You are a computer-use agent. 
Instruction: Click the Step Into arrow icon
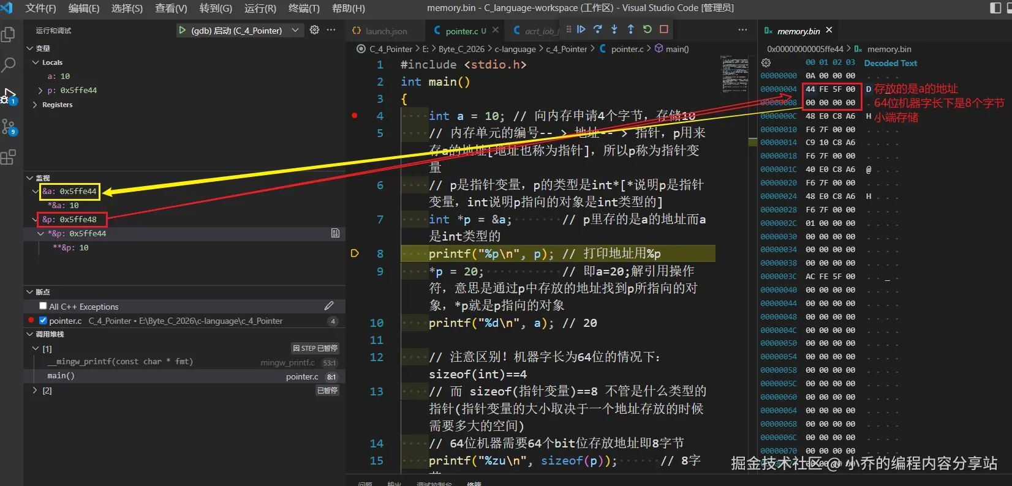coord(614,29)
